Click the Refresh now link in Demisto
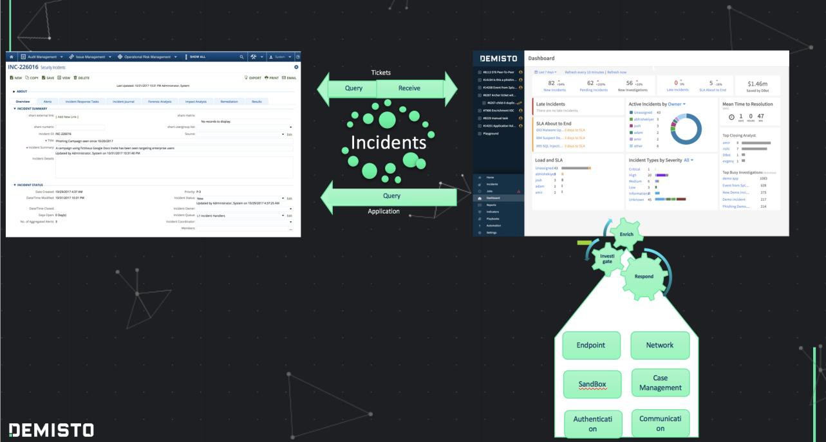This screenshot has width=826, height=442. click(x=615, y=72)
